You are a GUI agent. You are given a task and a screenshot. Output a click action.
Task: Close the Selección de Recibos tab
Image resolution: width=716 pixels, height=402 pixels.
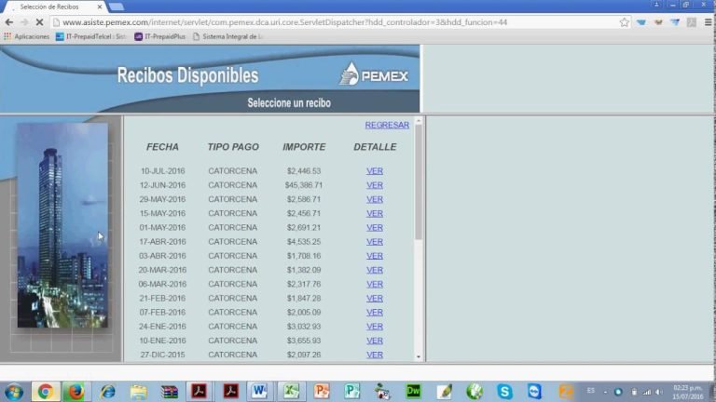coord(100,7)
